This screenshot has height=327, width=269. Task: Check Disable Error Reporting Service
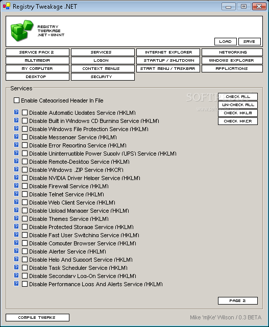25,145
